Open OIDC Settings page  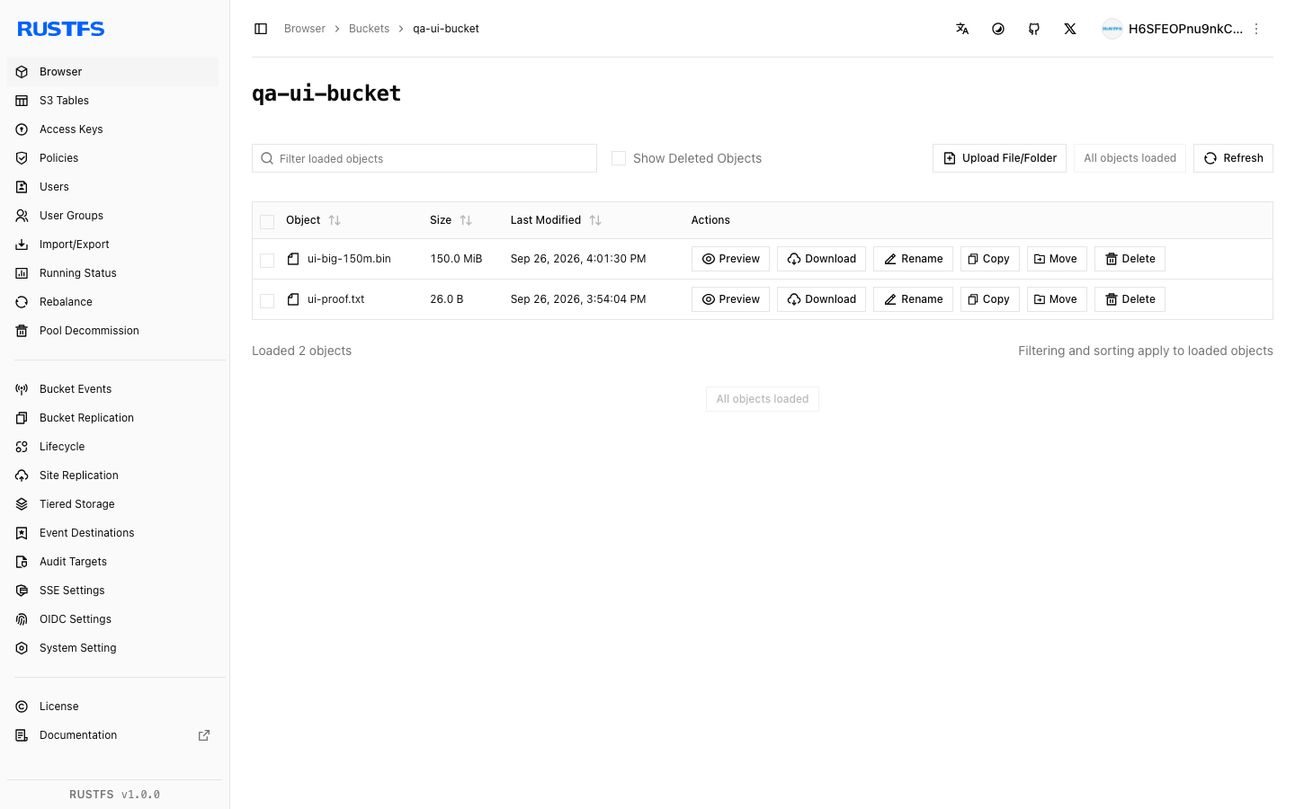(x=112, y=619)
